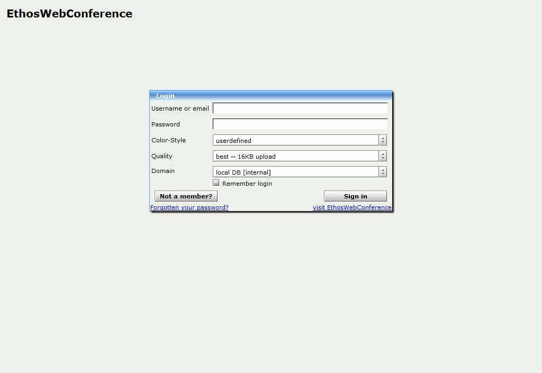Screen dimensions: 542x373
Task: Click the "Domain" field label
Action: pyautogui.click(x=162, y=171)
